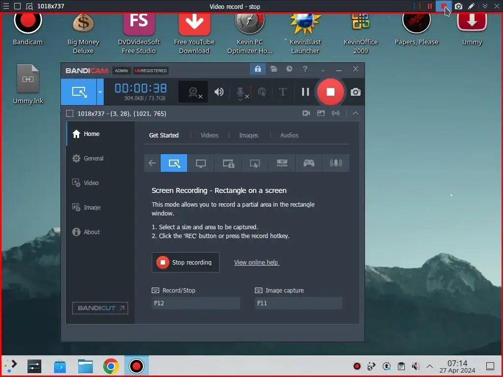Open the Bandicam desktop shortcut
This screenshot has width=503, height=377.
pos(28,28)
